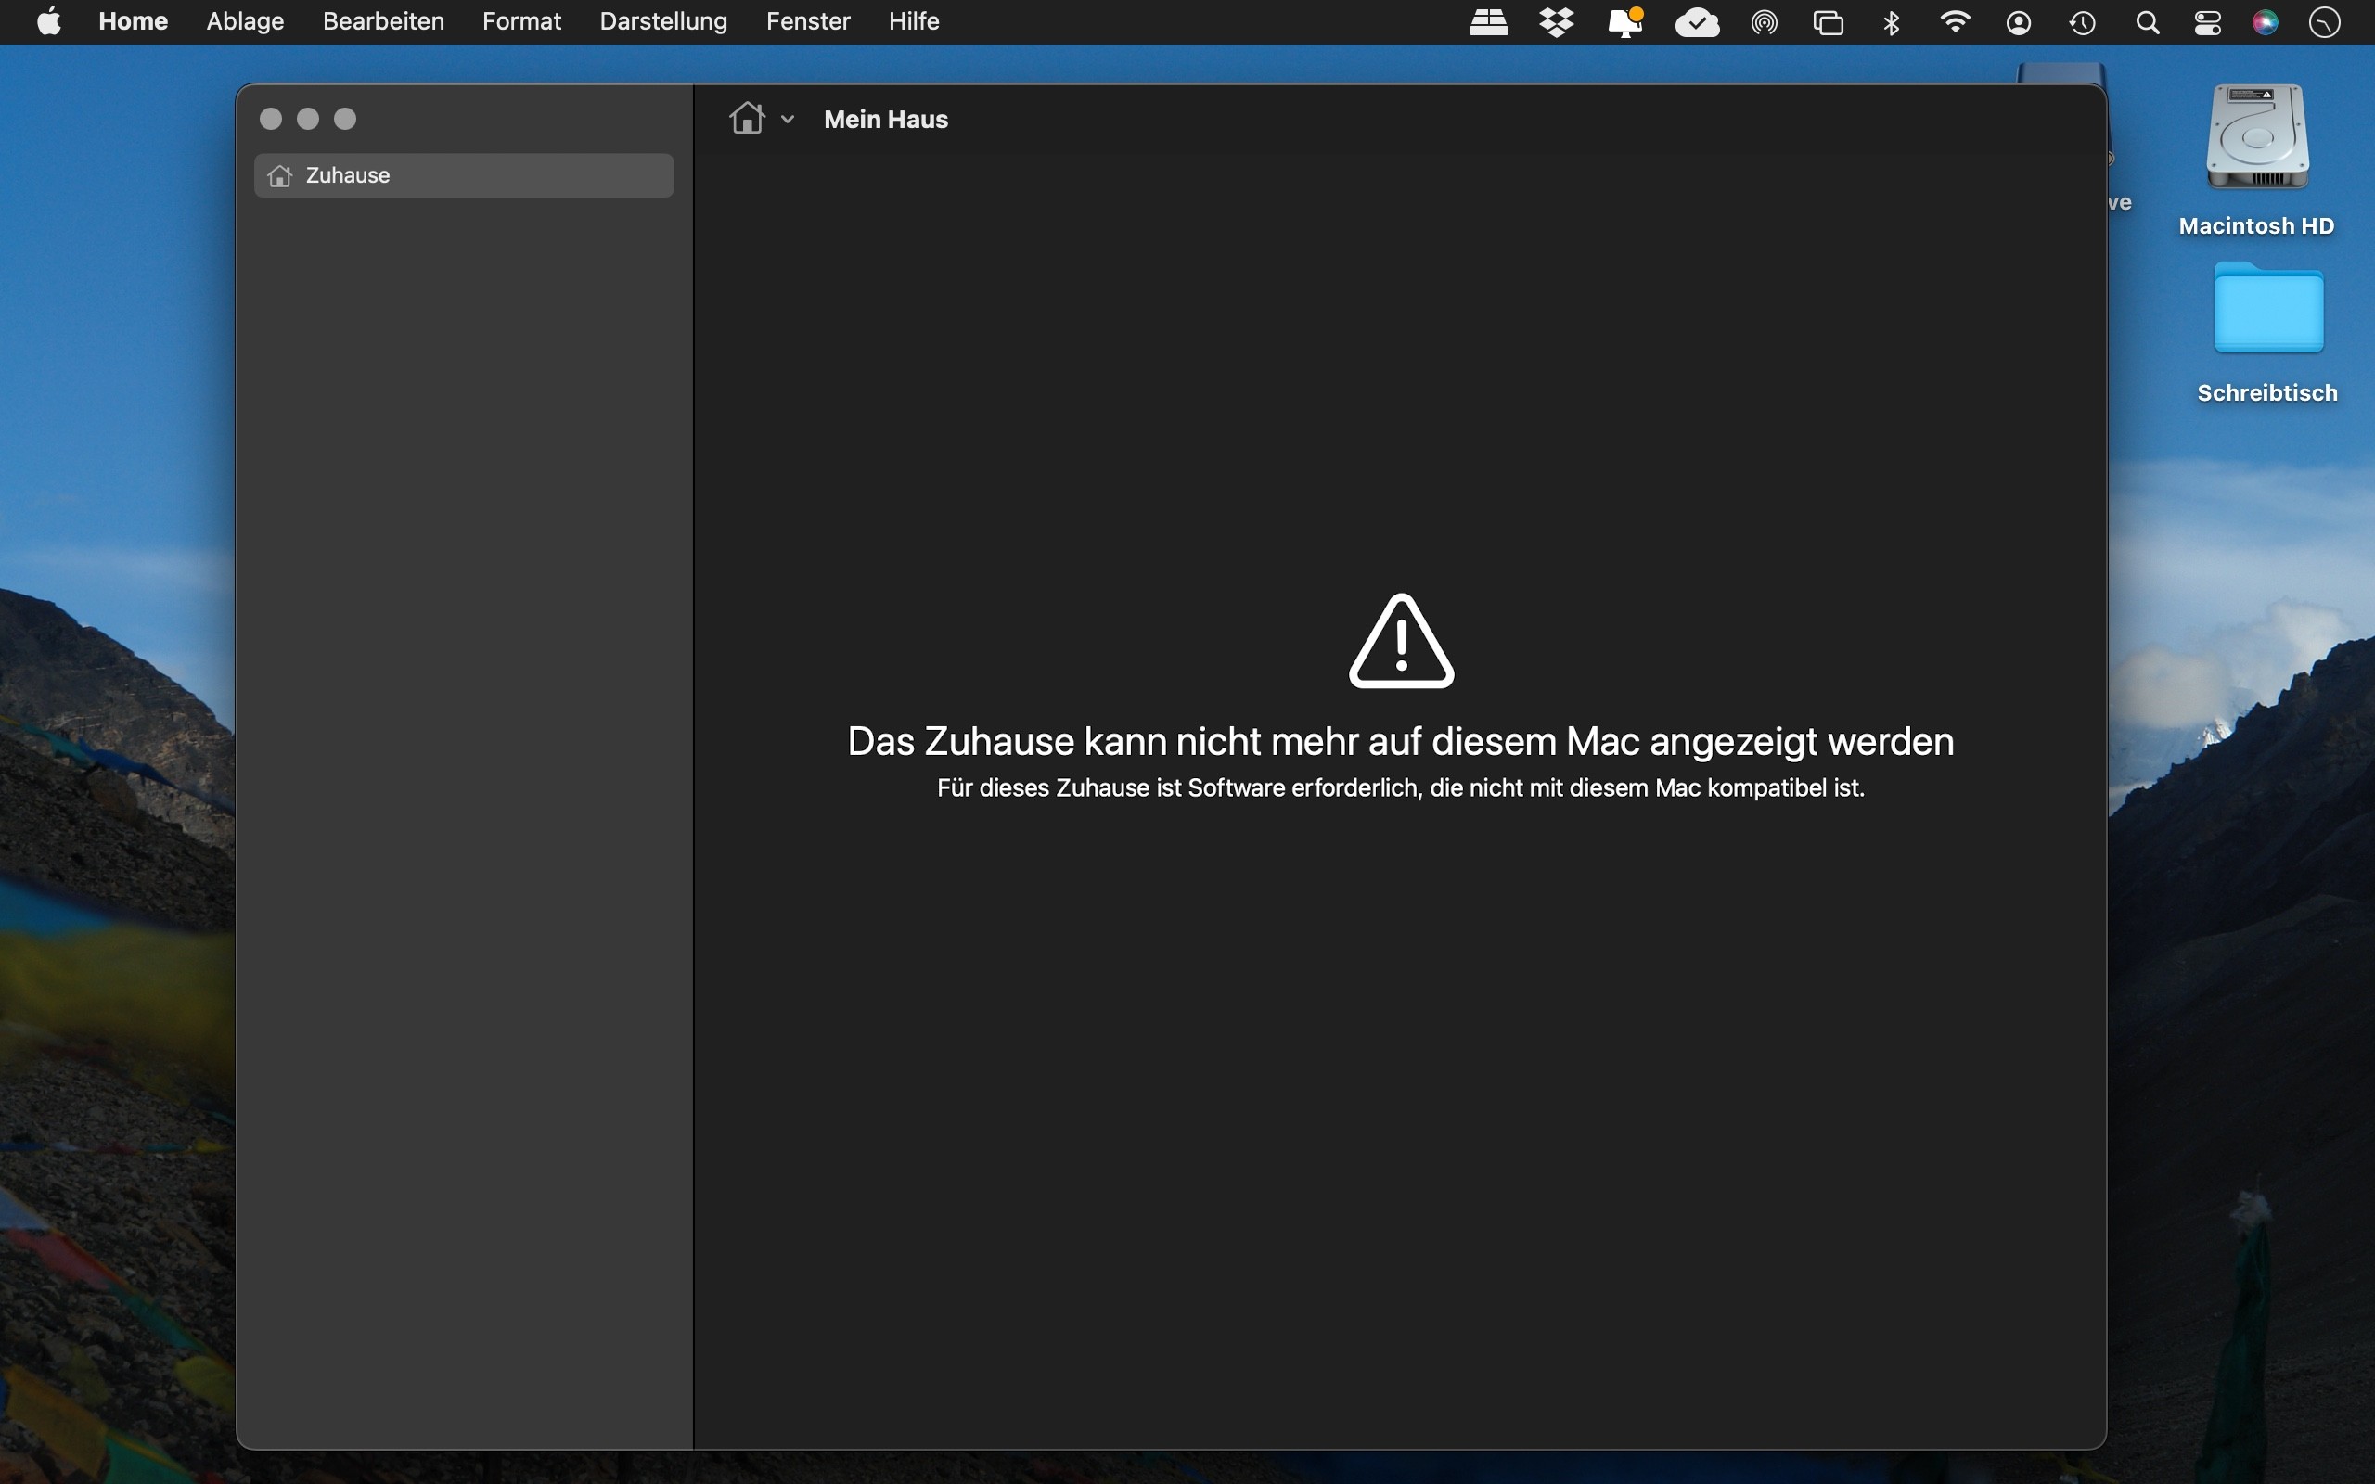Viewport: 2375px width, 1484px height.
Task: Open the Hilfe menu
Action: point(913,21)
